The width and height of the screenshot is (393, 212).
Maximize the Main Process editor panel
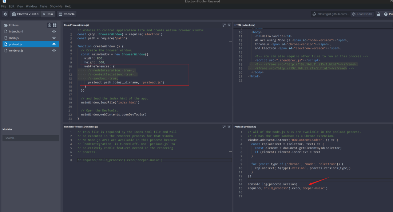224,25
